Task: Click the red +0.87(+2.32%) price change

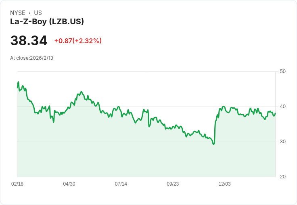Action: pyautogui.click(x=78, y=41)
